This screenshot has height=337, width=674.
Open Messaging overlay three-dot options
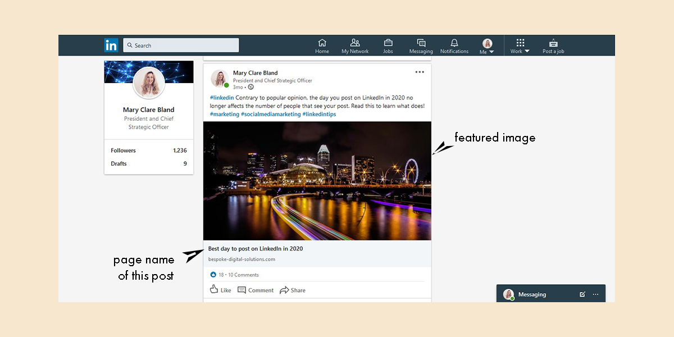596,294
